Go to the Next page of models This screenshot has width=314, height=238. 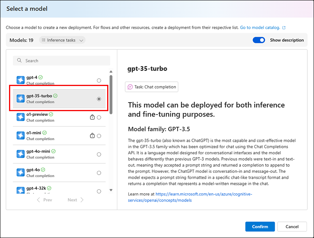pos(75,200)
